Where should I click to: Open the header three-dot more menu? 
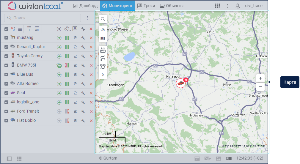coord(227,6)
